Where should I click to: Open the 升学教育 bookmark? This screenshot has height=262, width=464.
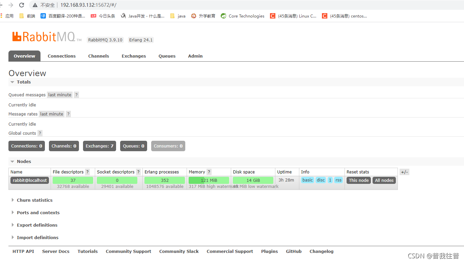tap(203, 16)
